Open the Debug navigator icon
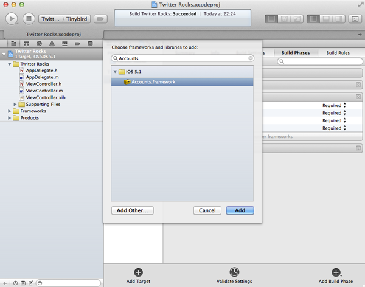365x287 pixels. (x=64, y=44)
